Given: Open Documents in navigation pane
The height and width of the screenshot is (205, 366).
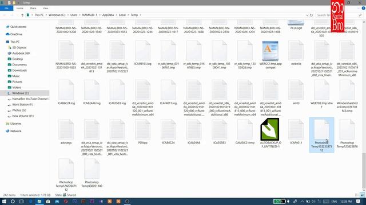Looking at the screenshot, I should point(19,64).
